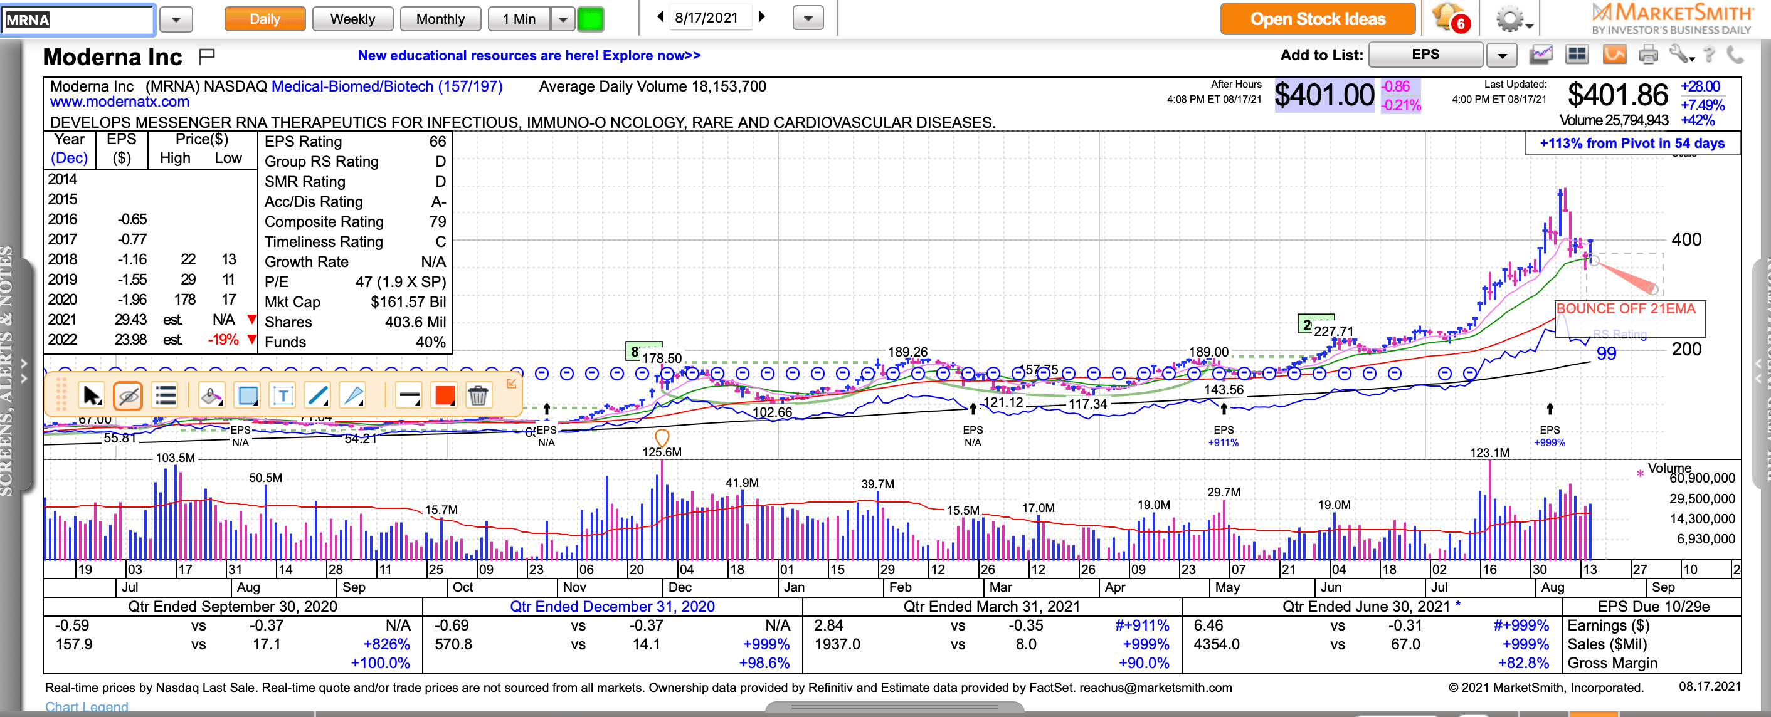Select the pointer selection tool
Image resolution: width=1771 pixels, height=717 pixels.
click(x=91, y=395)
